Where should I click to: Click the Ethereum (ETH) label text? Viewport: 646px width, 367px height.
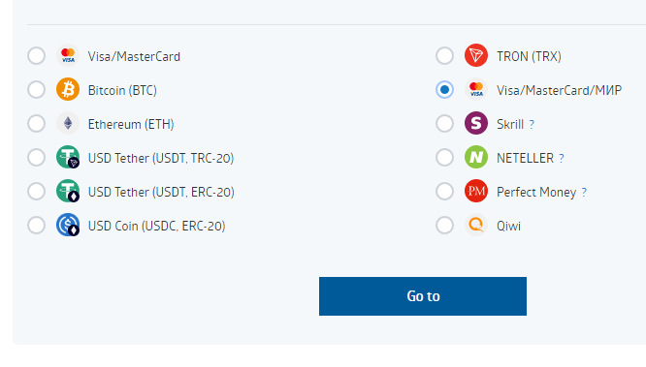[x=131, y=124]
